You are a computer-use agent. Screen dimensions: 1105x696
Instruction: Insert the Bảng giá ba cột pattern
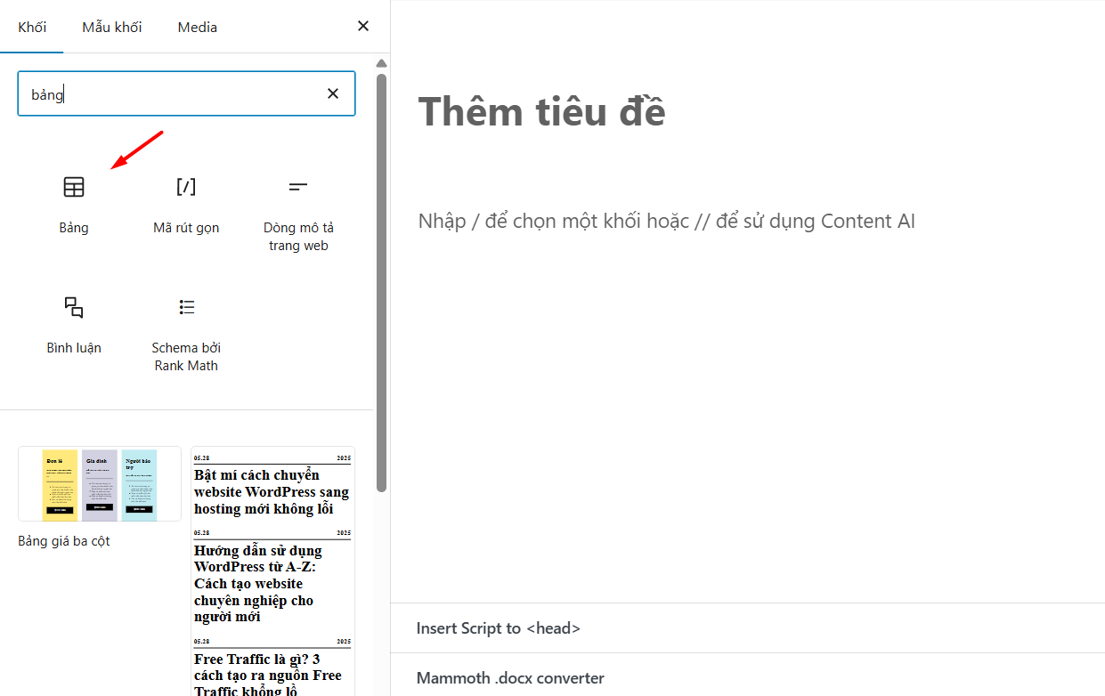[x=99, y=484]
